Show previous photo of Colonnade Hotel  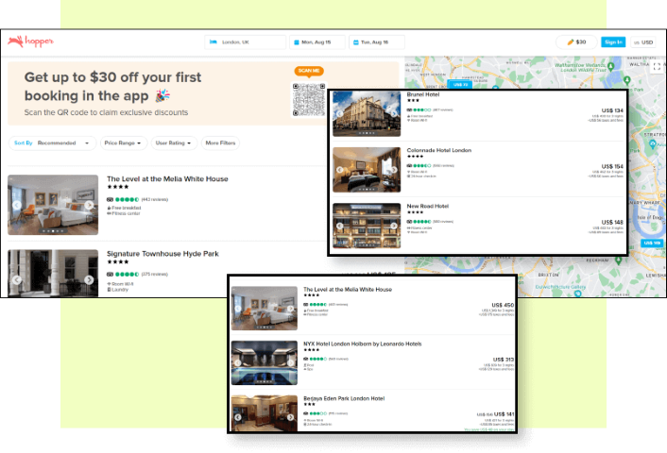(x=339, y=170)
